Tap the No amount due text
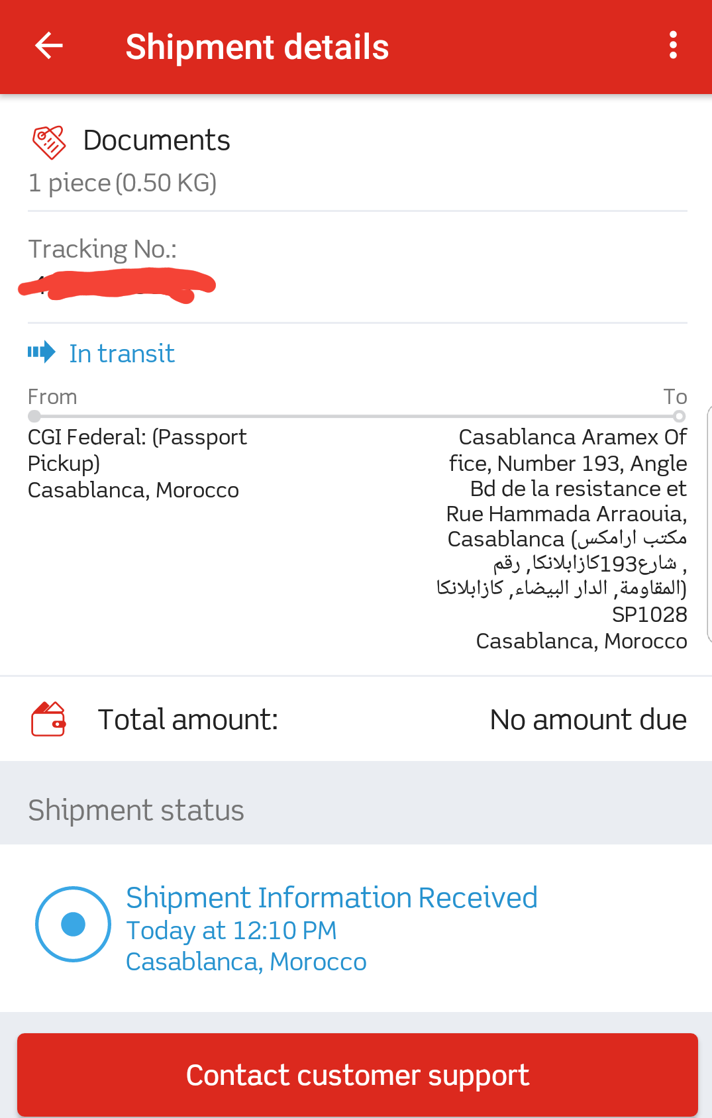Image resolution: width=712 pixels, height=1118 pixels. point(587,720)
